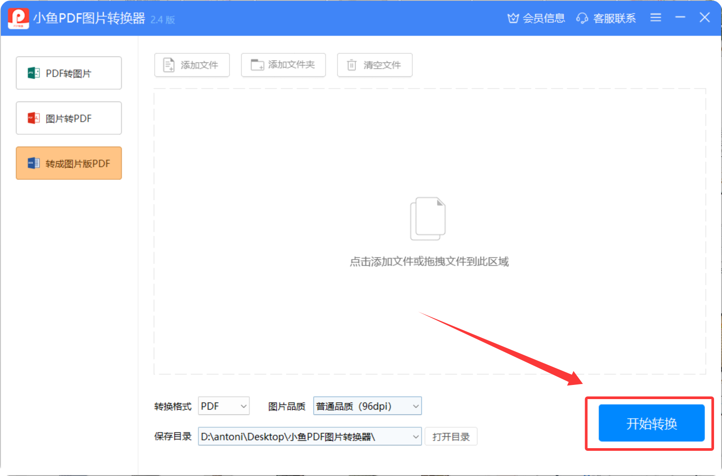The height and width of the screenshot is (476, 722).
Task: Click the 开始转换 button
Action: pos(651,423)
